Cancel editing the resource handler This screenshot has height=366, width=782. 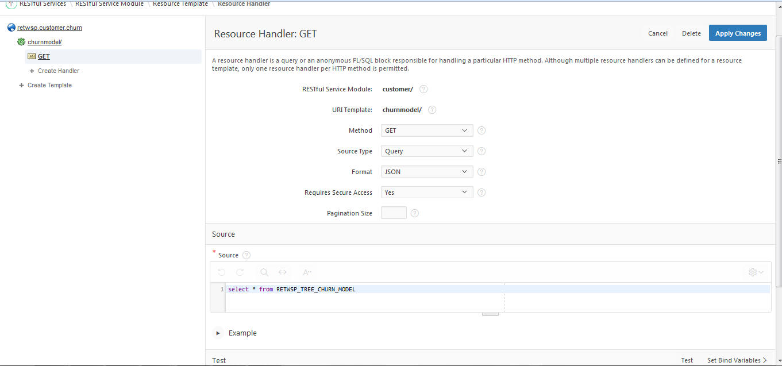pos(658,33)
